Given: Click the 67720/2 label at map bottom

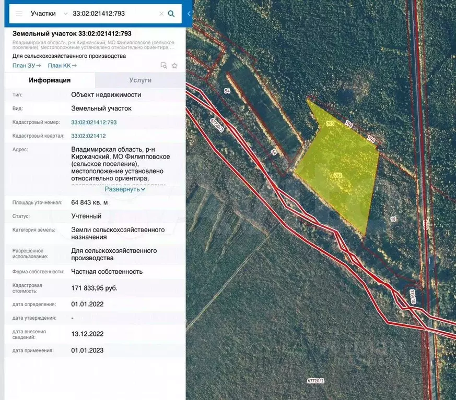Looking at the screenshot, I should pos(315,381).
